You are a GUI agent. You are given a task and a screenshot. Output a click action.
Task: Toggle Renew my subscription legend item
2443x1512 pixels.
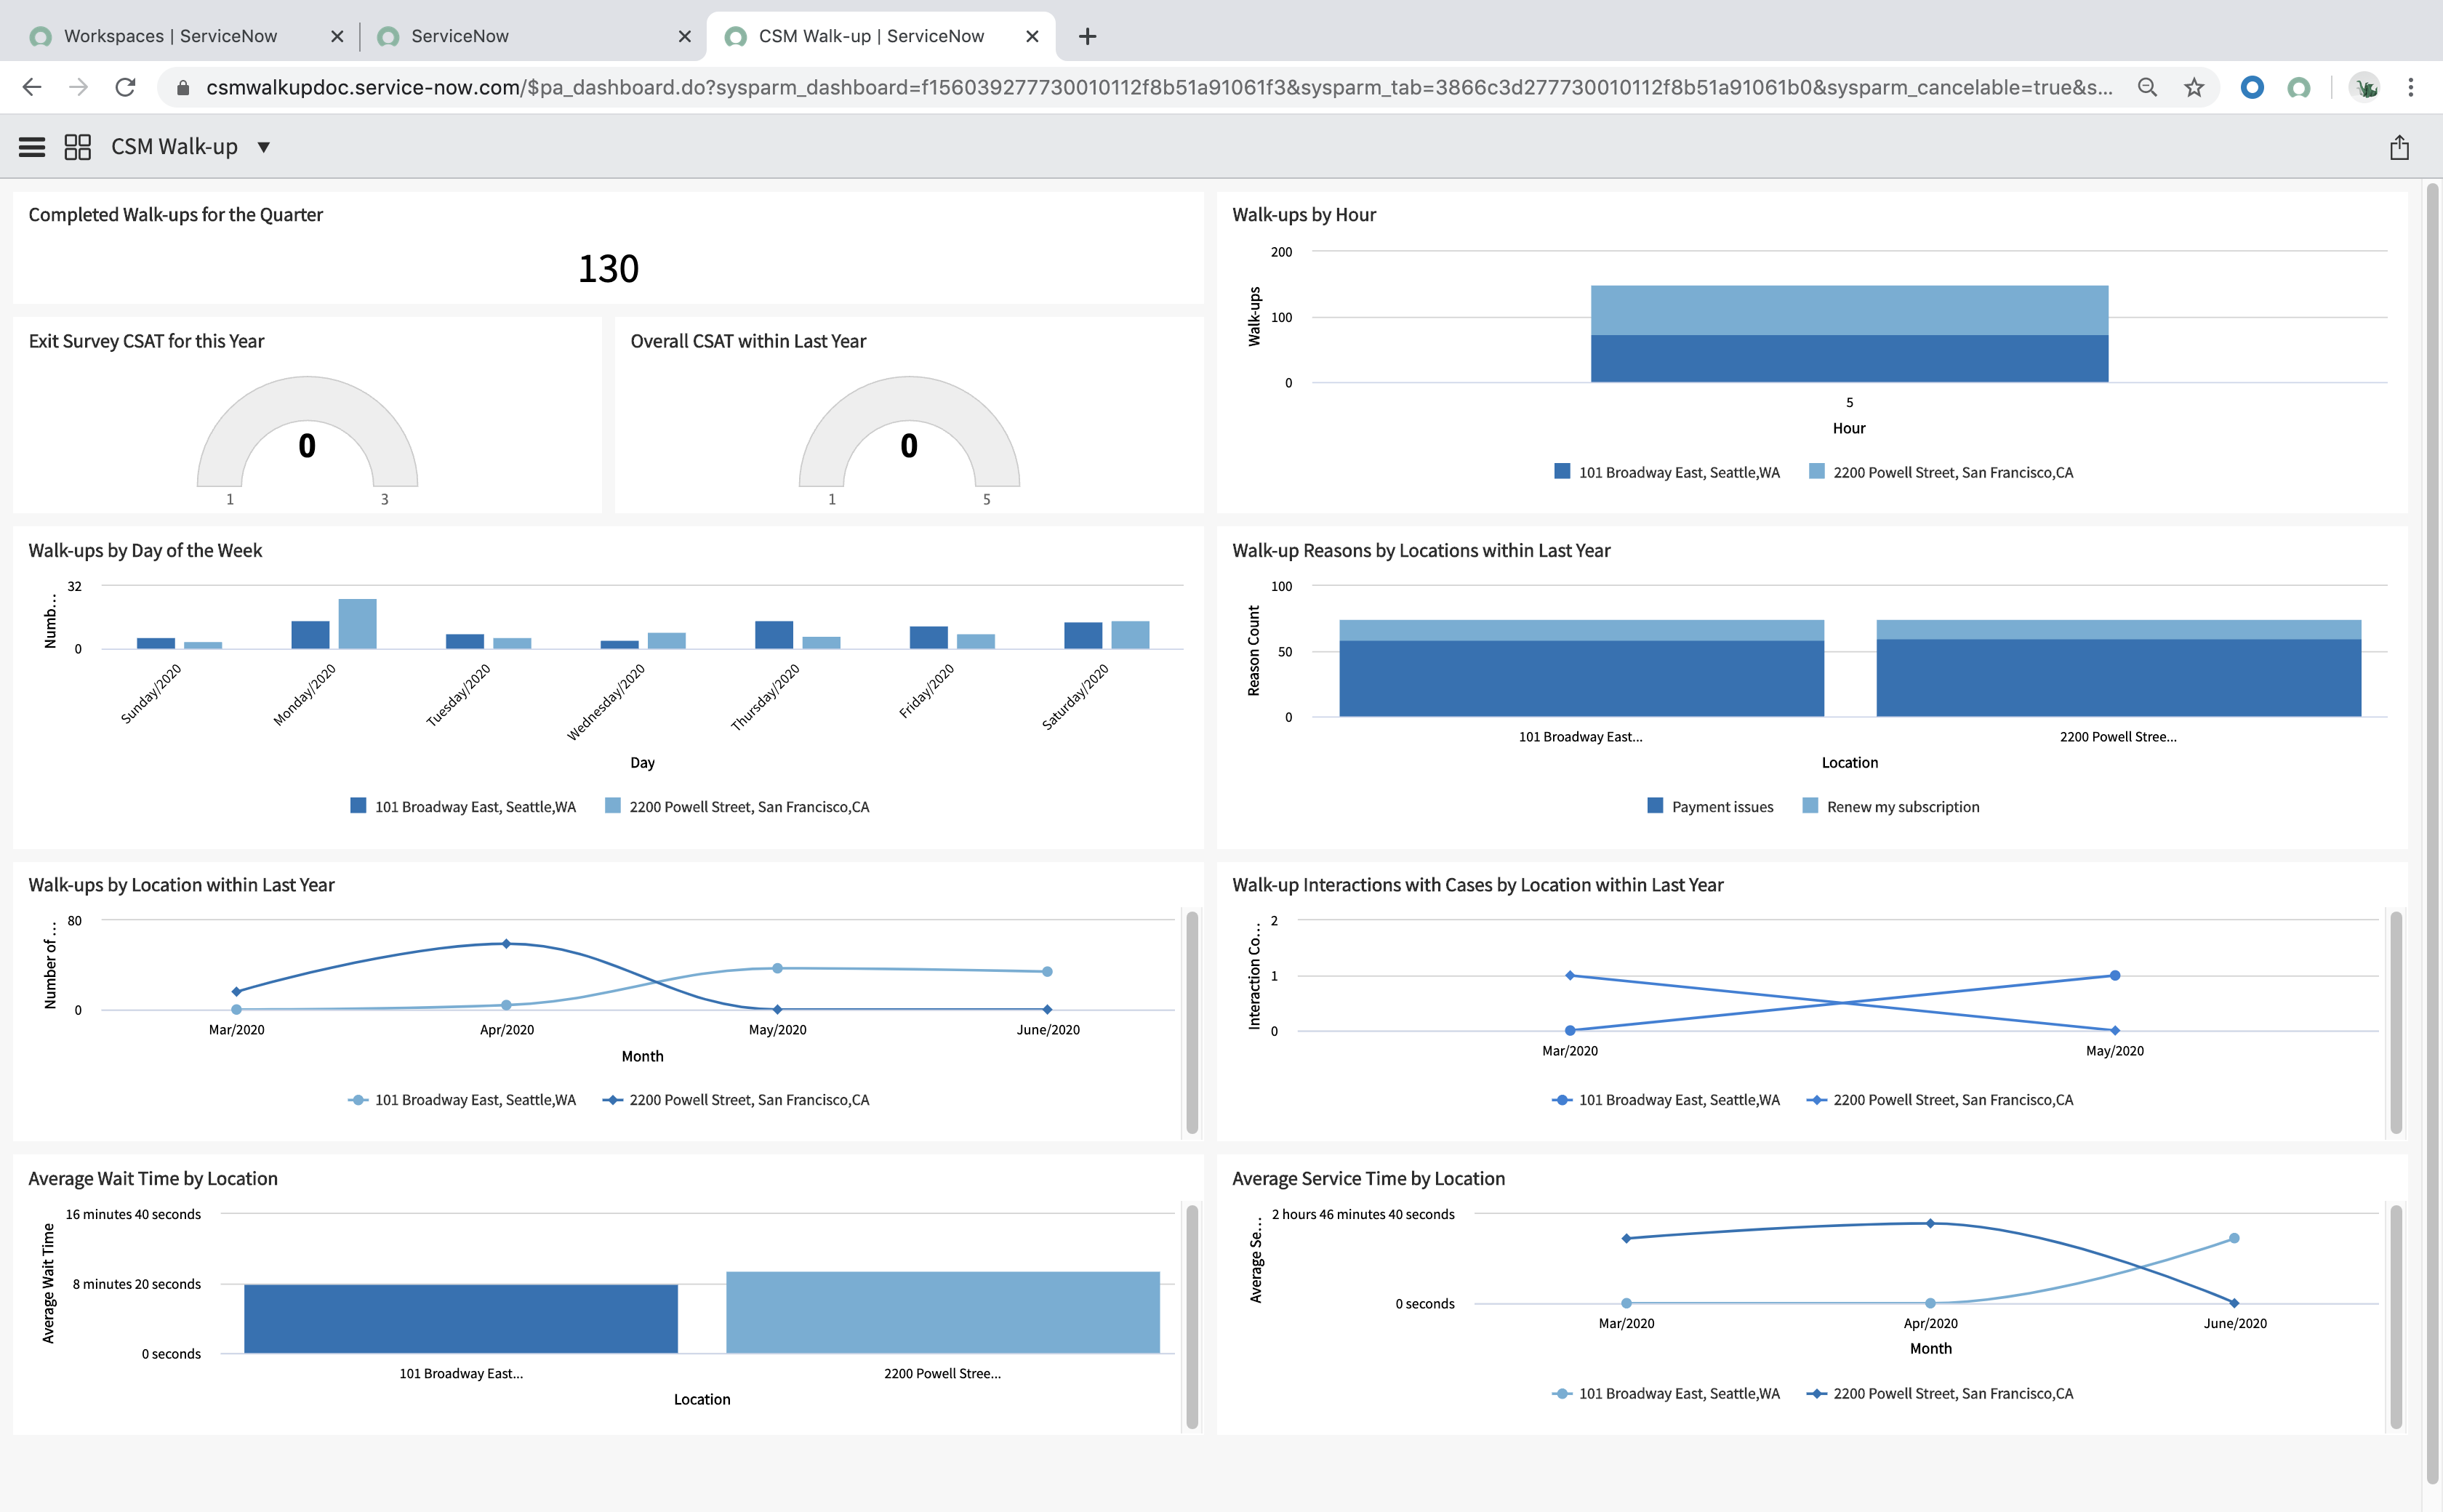(1890, 807)
